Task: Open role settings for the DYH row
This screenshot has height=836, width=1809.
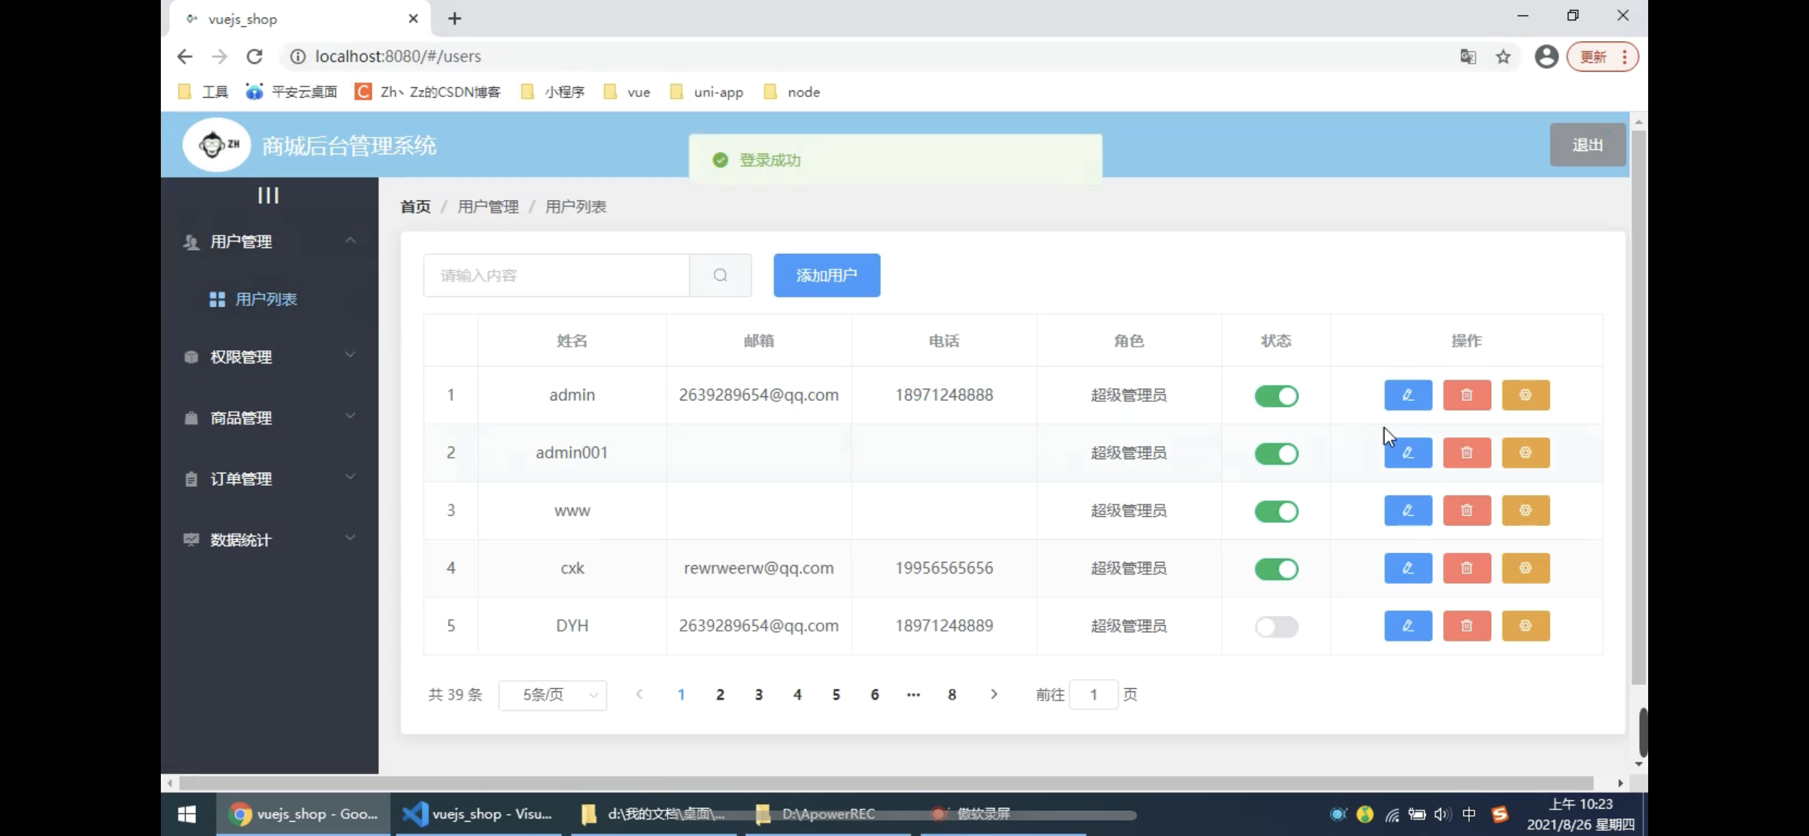Action: coord(1525,626)
